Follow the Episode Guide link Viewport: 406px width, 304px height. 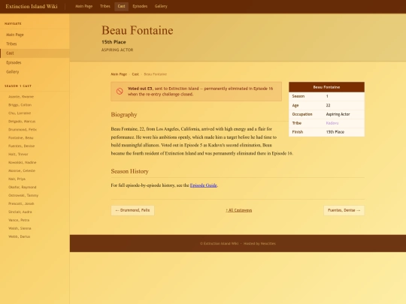(204, 185)
